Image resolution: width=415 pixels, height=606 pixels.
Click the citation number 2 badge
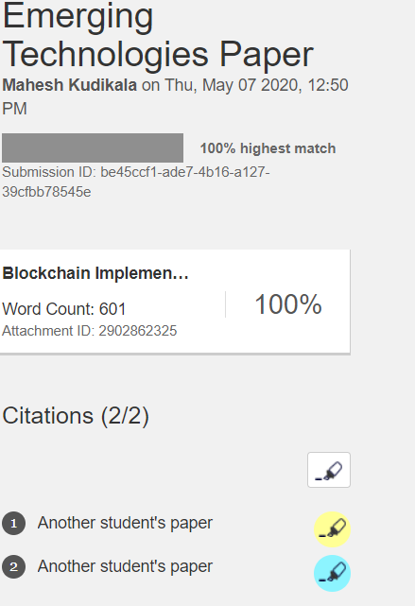(x=14, y=567)
